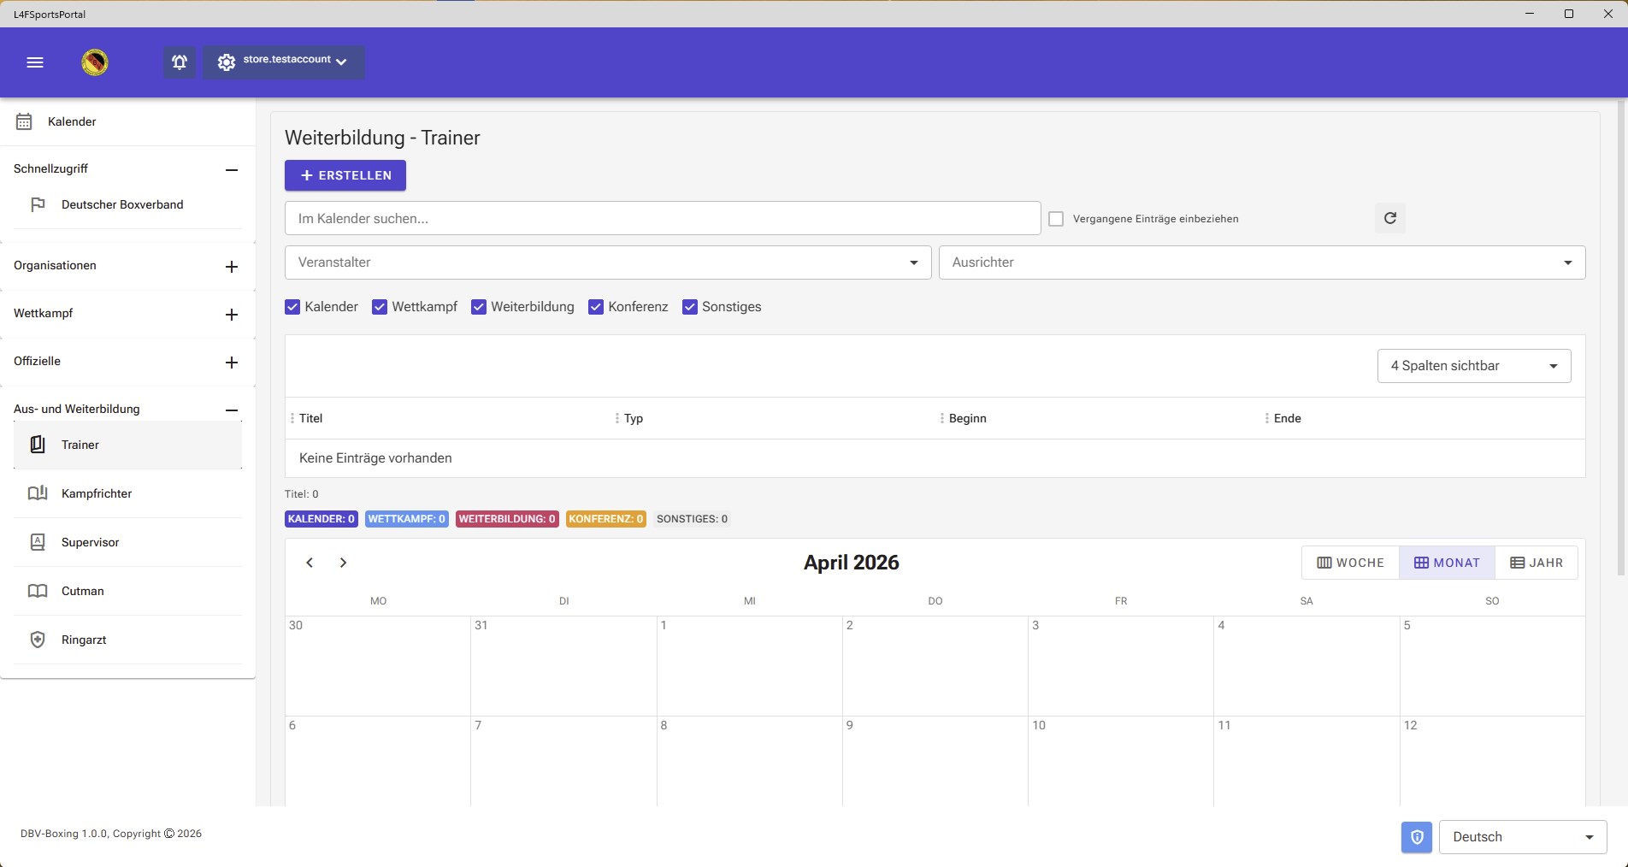The height and width of the screenshot is (867, 1628).
Task: Sort by the Titel column header
Action: point(310,418)
